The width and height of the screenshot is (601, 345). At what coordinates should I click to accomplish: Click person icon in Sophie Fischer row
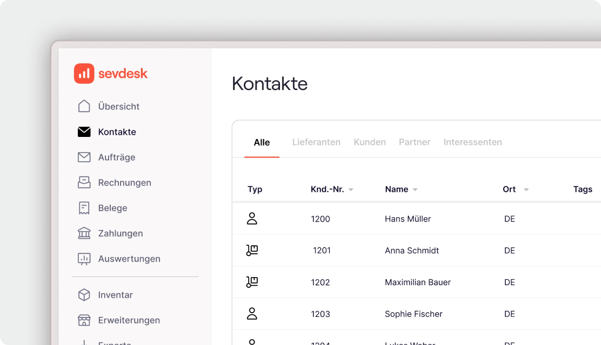[252, 314]
